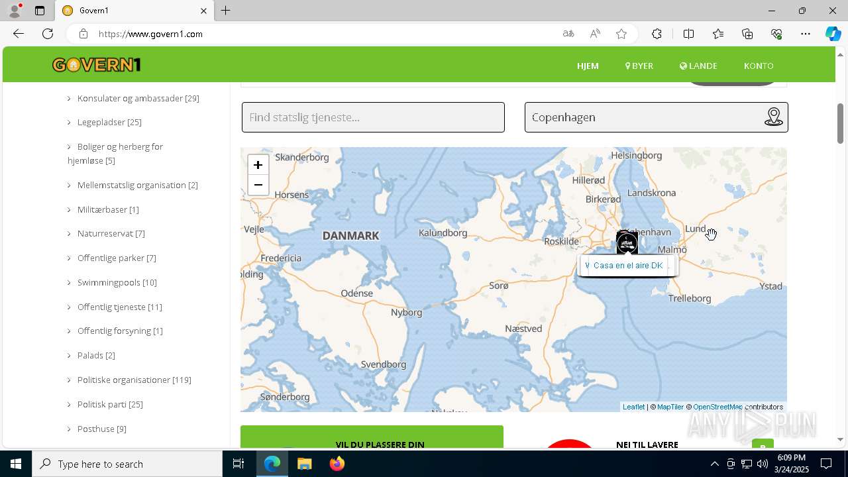This screenshot has width=848, height=477.
Task: Open the MapTiler attribution link
Action: coord(670,407)
